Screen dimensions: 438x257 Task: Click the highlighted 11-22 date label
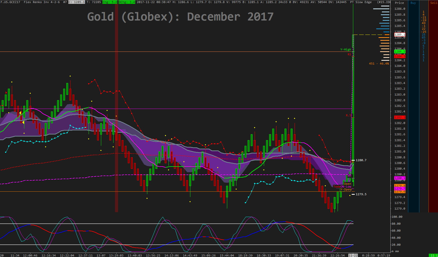(353, 255)
